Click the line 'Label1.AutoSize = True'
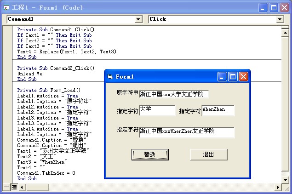Screen dimensions: 292x194 tap(47, 96)
